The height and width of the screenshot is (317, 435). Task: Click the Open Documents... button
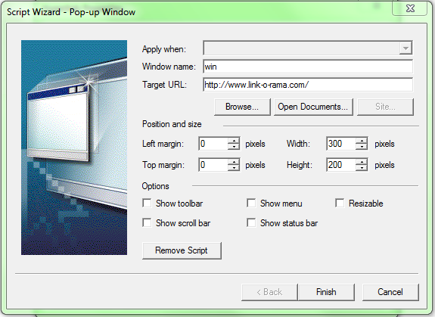pos(313,107)
